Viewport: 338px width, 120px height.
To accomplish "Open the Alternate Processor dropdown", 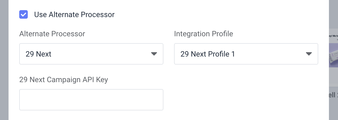I will pyautogui.click(x=91, y=54).
